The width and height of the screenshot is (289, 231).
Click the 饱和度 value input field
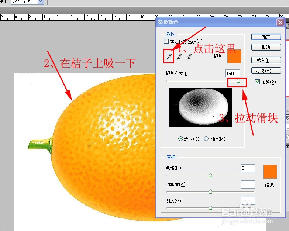(x=248, y=185)
